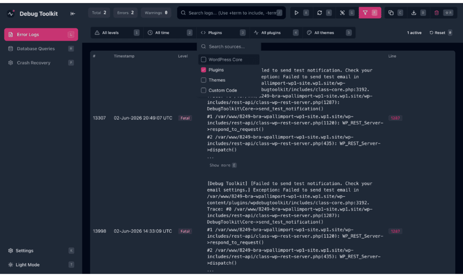This screenshot has width=463, height=277.
Task: Close the Plugins source filter dropdown
Action: [223, 33]
